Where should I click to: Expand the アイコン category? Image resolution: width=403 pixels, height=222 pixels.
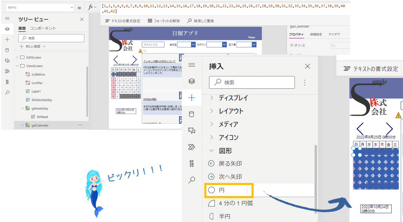tap(211, 137)
